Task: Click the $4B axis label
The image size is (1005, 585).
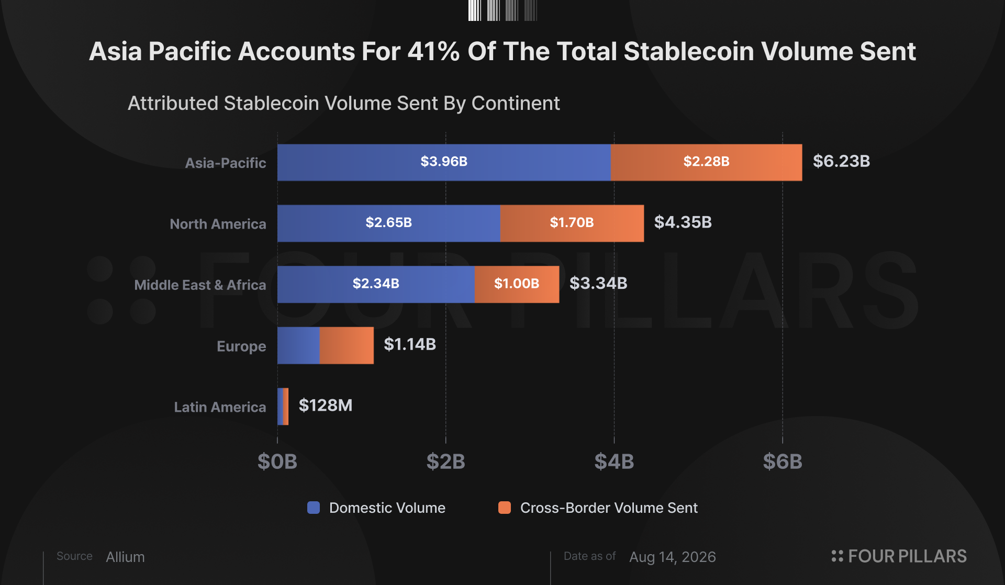Action: pyautogui.click(x=614, y=462)
